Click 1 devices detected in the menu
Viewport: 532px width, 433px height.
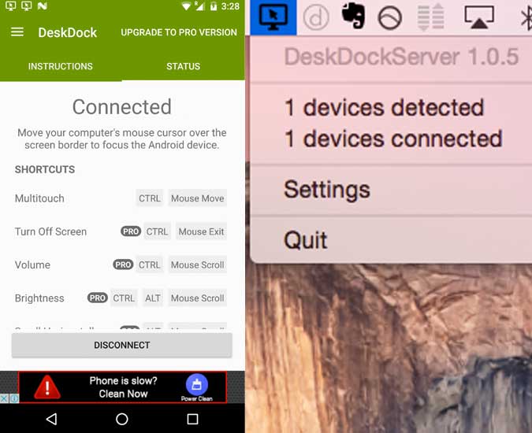coord(384,107)
